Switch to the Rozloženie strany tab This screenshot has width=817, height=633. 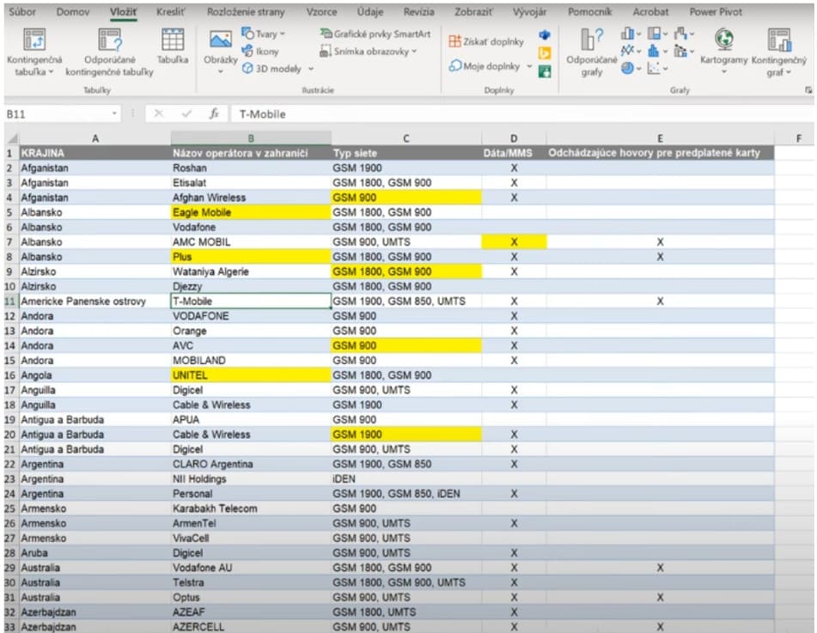(x=246, y=11)
